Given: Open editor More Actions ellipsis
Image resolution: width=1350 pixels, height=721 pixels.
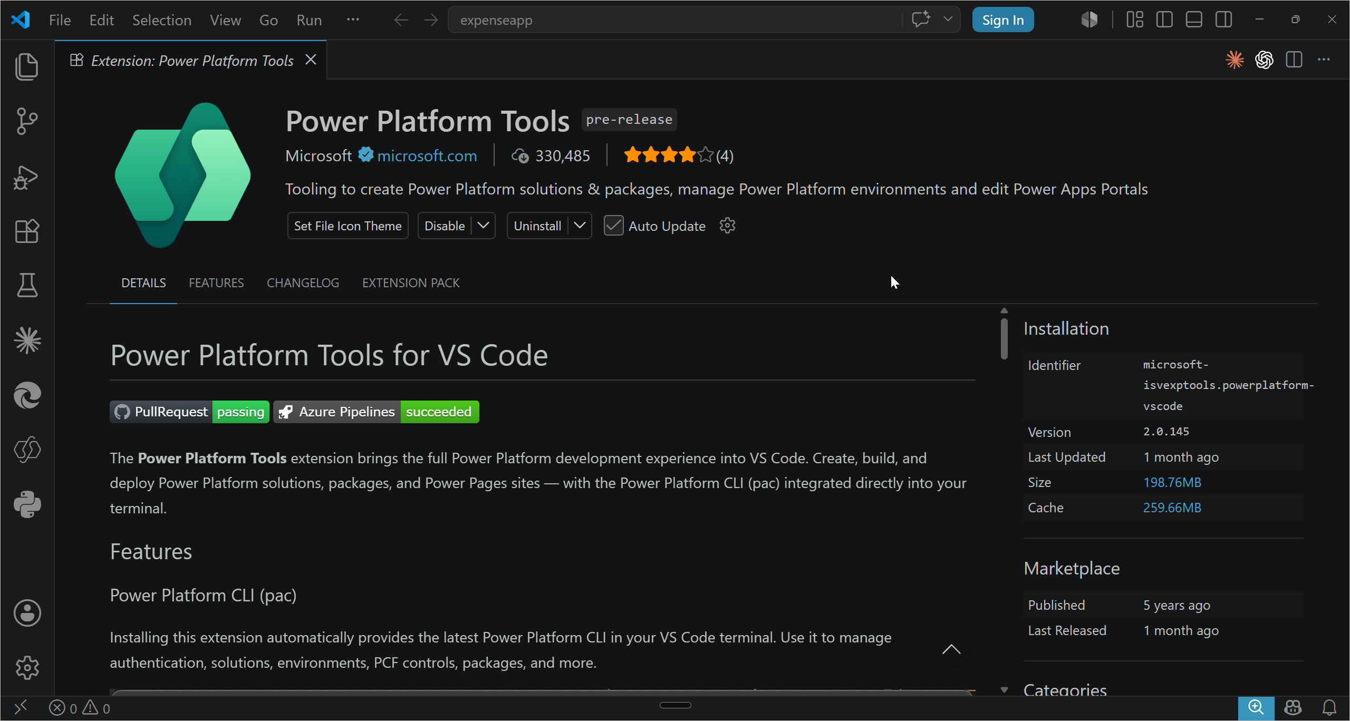Looking at the screenshot, I should [1324, 60].
